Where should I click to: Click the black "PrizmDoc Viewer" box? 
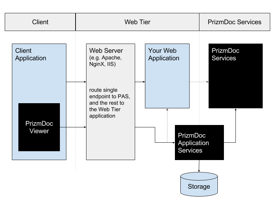39,127
